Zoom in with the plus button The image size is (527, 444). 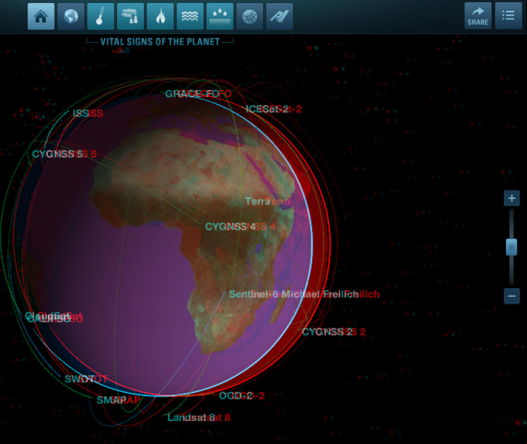point(511,198)
